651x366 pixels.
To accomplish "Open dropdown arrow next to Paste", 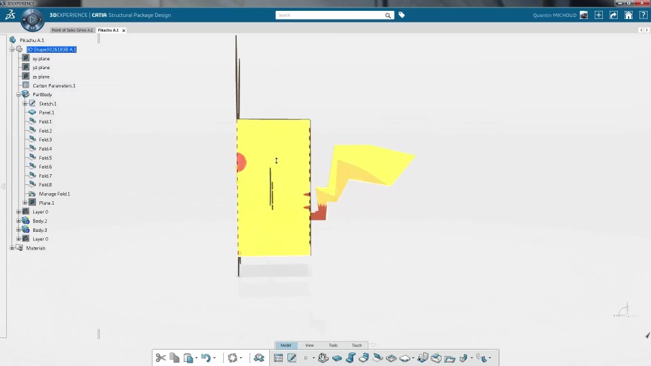I will (197, 358).
